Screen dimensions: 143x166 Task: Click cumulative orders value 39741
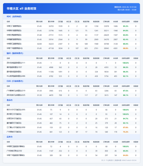pos(51,40)
